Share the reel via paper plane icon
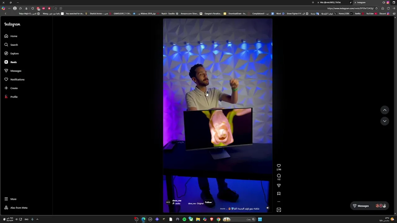 click(279, 186)
